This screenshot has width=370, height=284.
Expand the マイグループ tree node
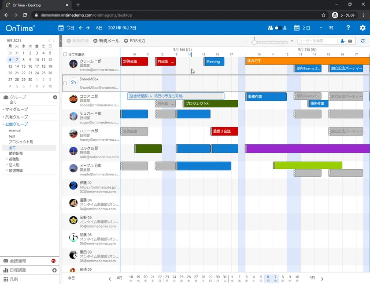click(4, 109)
